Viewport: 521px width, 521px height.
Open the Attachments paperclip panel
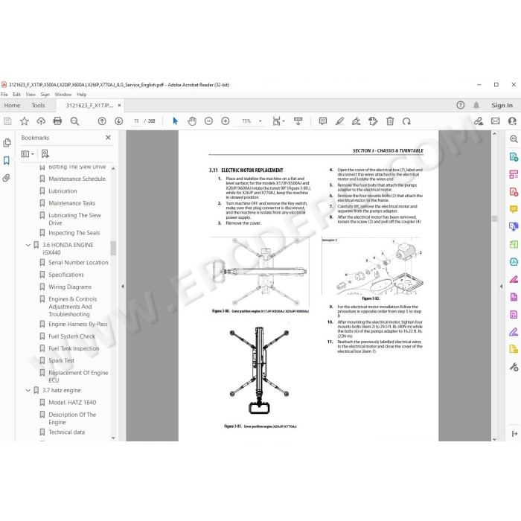[x=7, y=178]
